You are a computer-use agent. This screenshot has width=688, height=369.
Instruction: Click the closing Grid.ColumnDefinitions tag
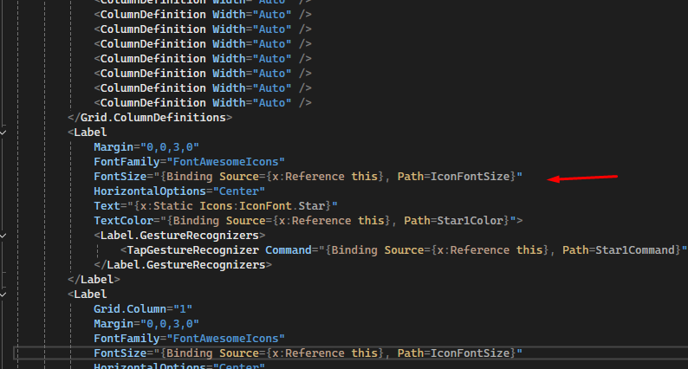151,117
